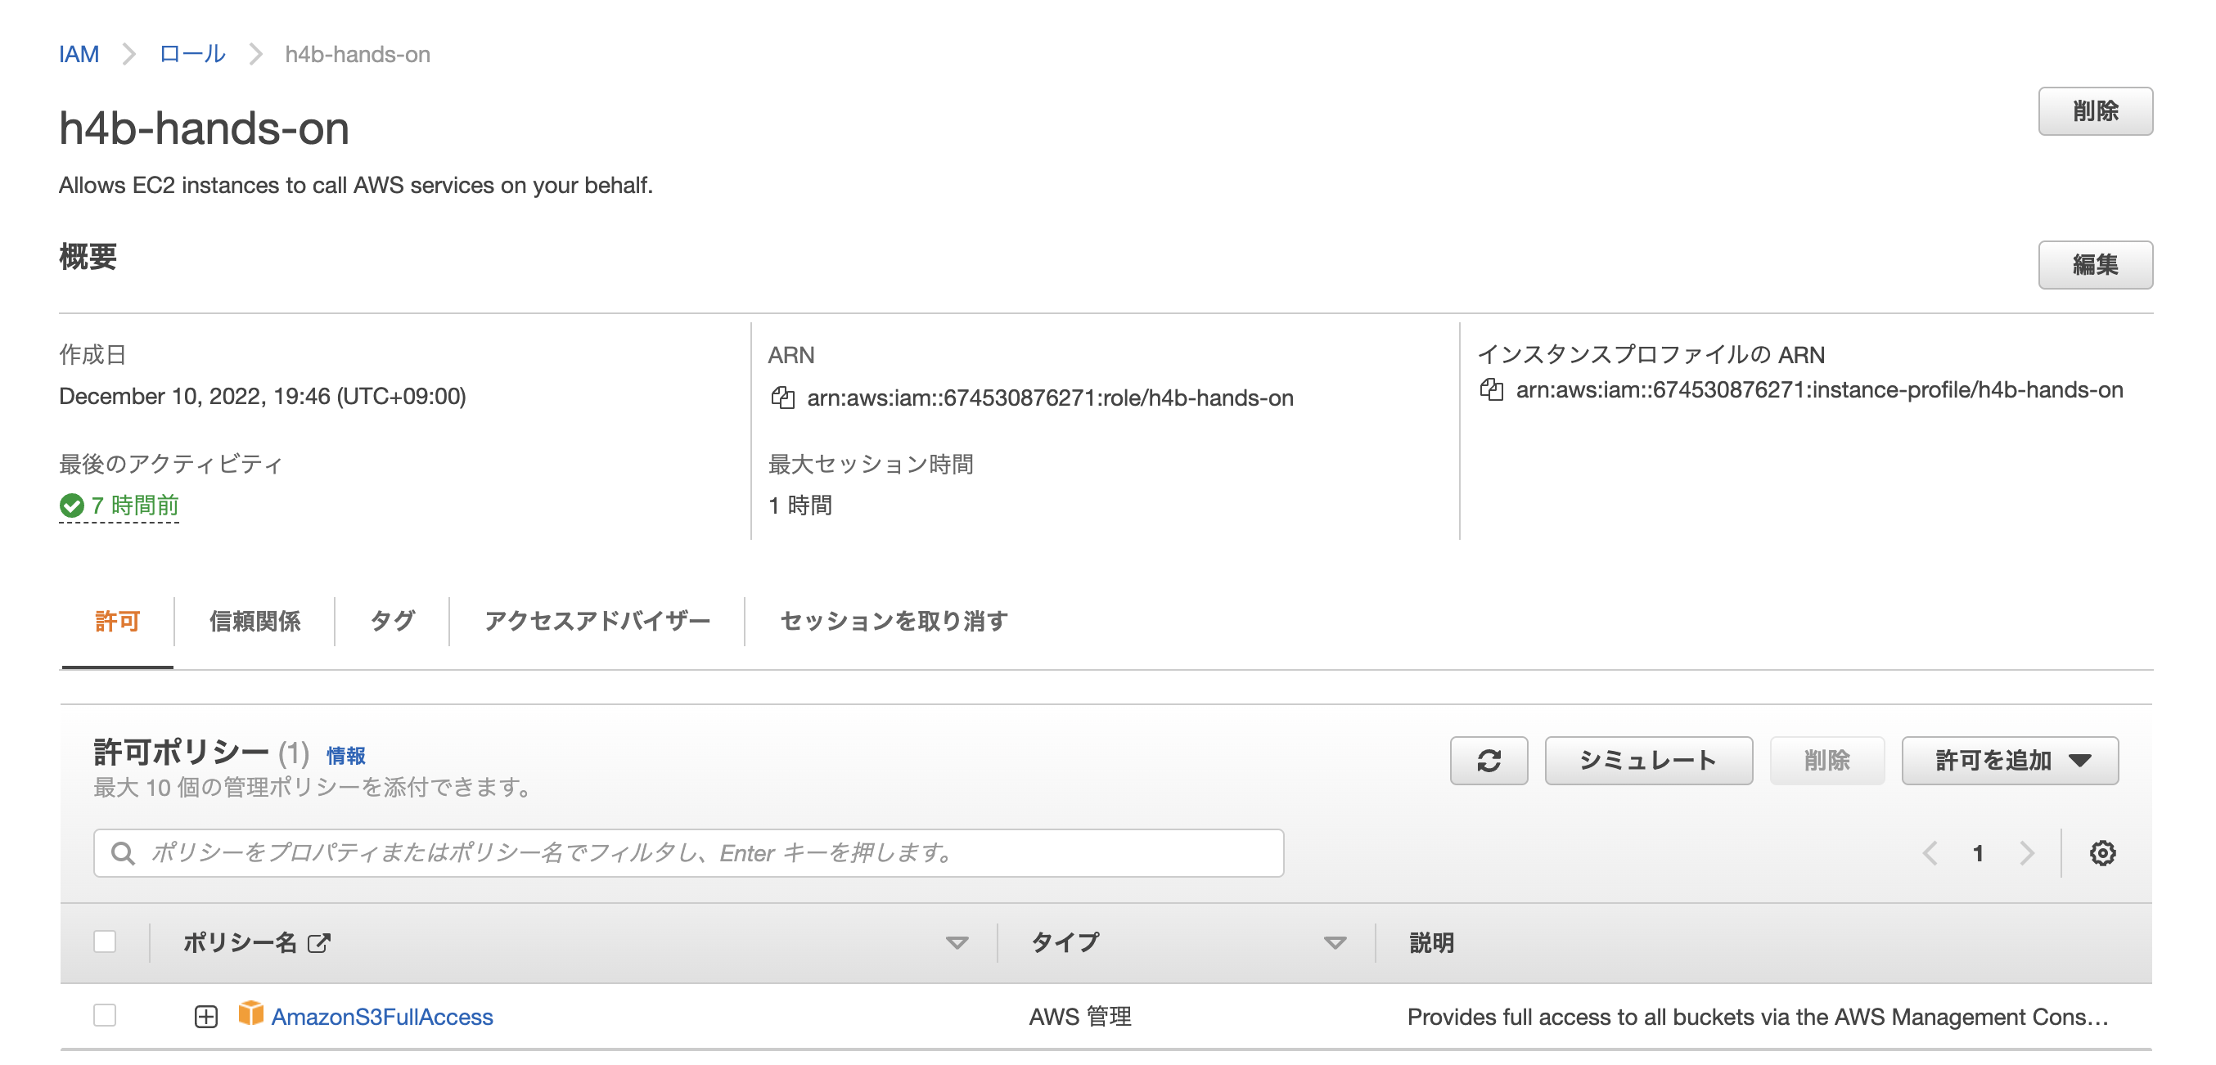Open the 許可を追加 dropdown

coord(2011,760)
